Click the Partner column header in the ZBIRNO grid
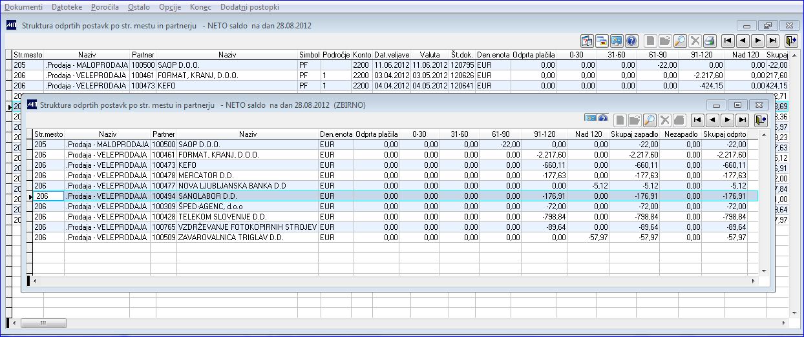 tap(163, 134)
